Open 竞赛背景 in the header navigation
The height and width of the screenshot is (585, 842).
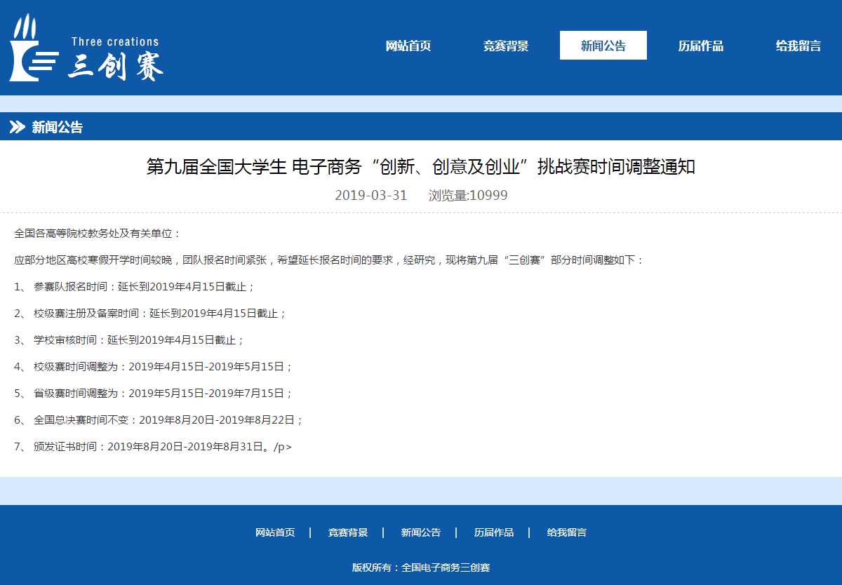506,46
